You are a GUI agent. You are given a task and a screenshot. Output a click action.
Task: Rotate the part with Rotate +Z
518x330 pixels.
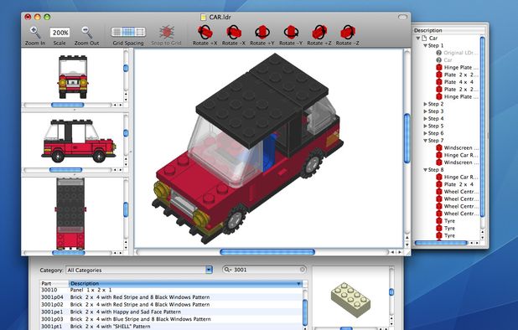tap(319, 33)
